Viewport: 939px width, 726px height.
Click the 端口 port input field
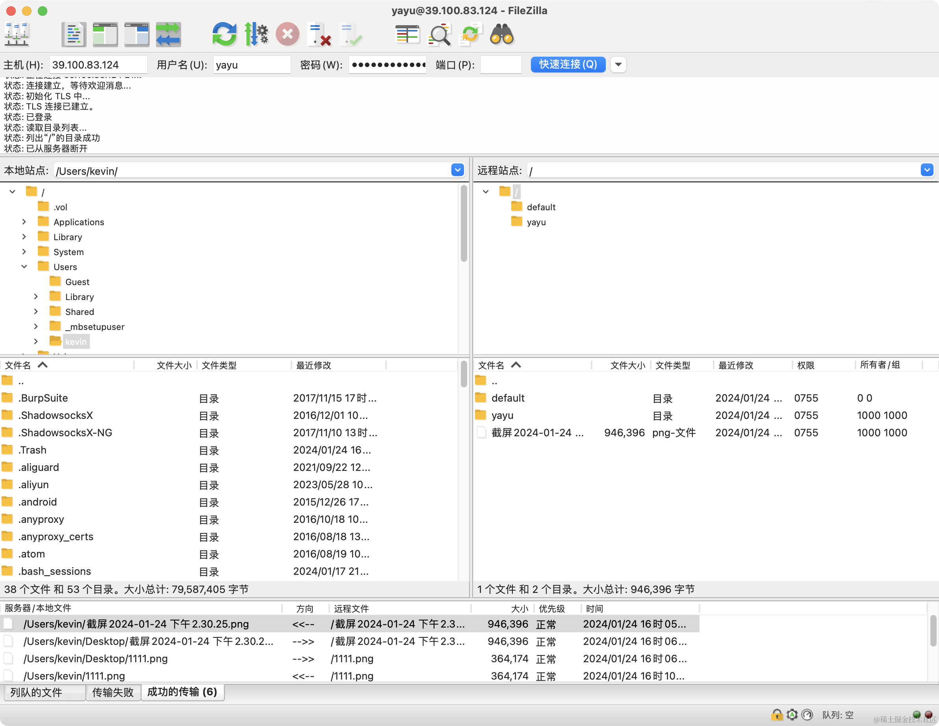point(501,65)
